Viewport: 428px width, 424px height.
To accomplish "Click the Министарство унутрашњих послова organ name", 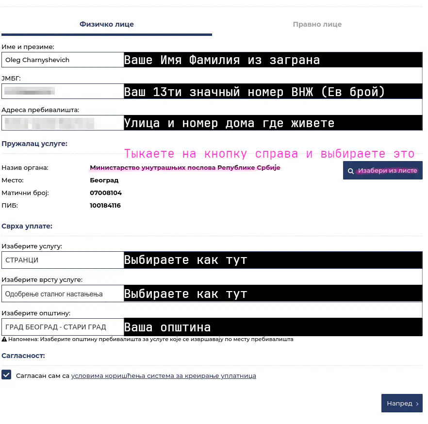I will point(185,168).
